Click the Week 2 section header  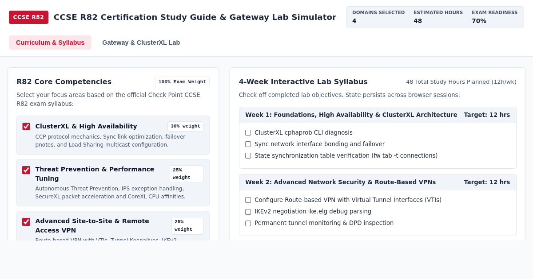pos(378,182)
